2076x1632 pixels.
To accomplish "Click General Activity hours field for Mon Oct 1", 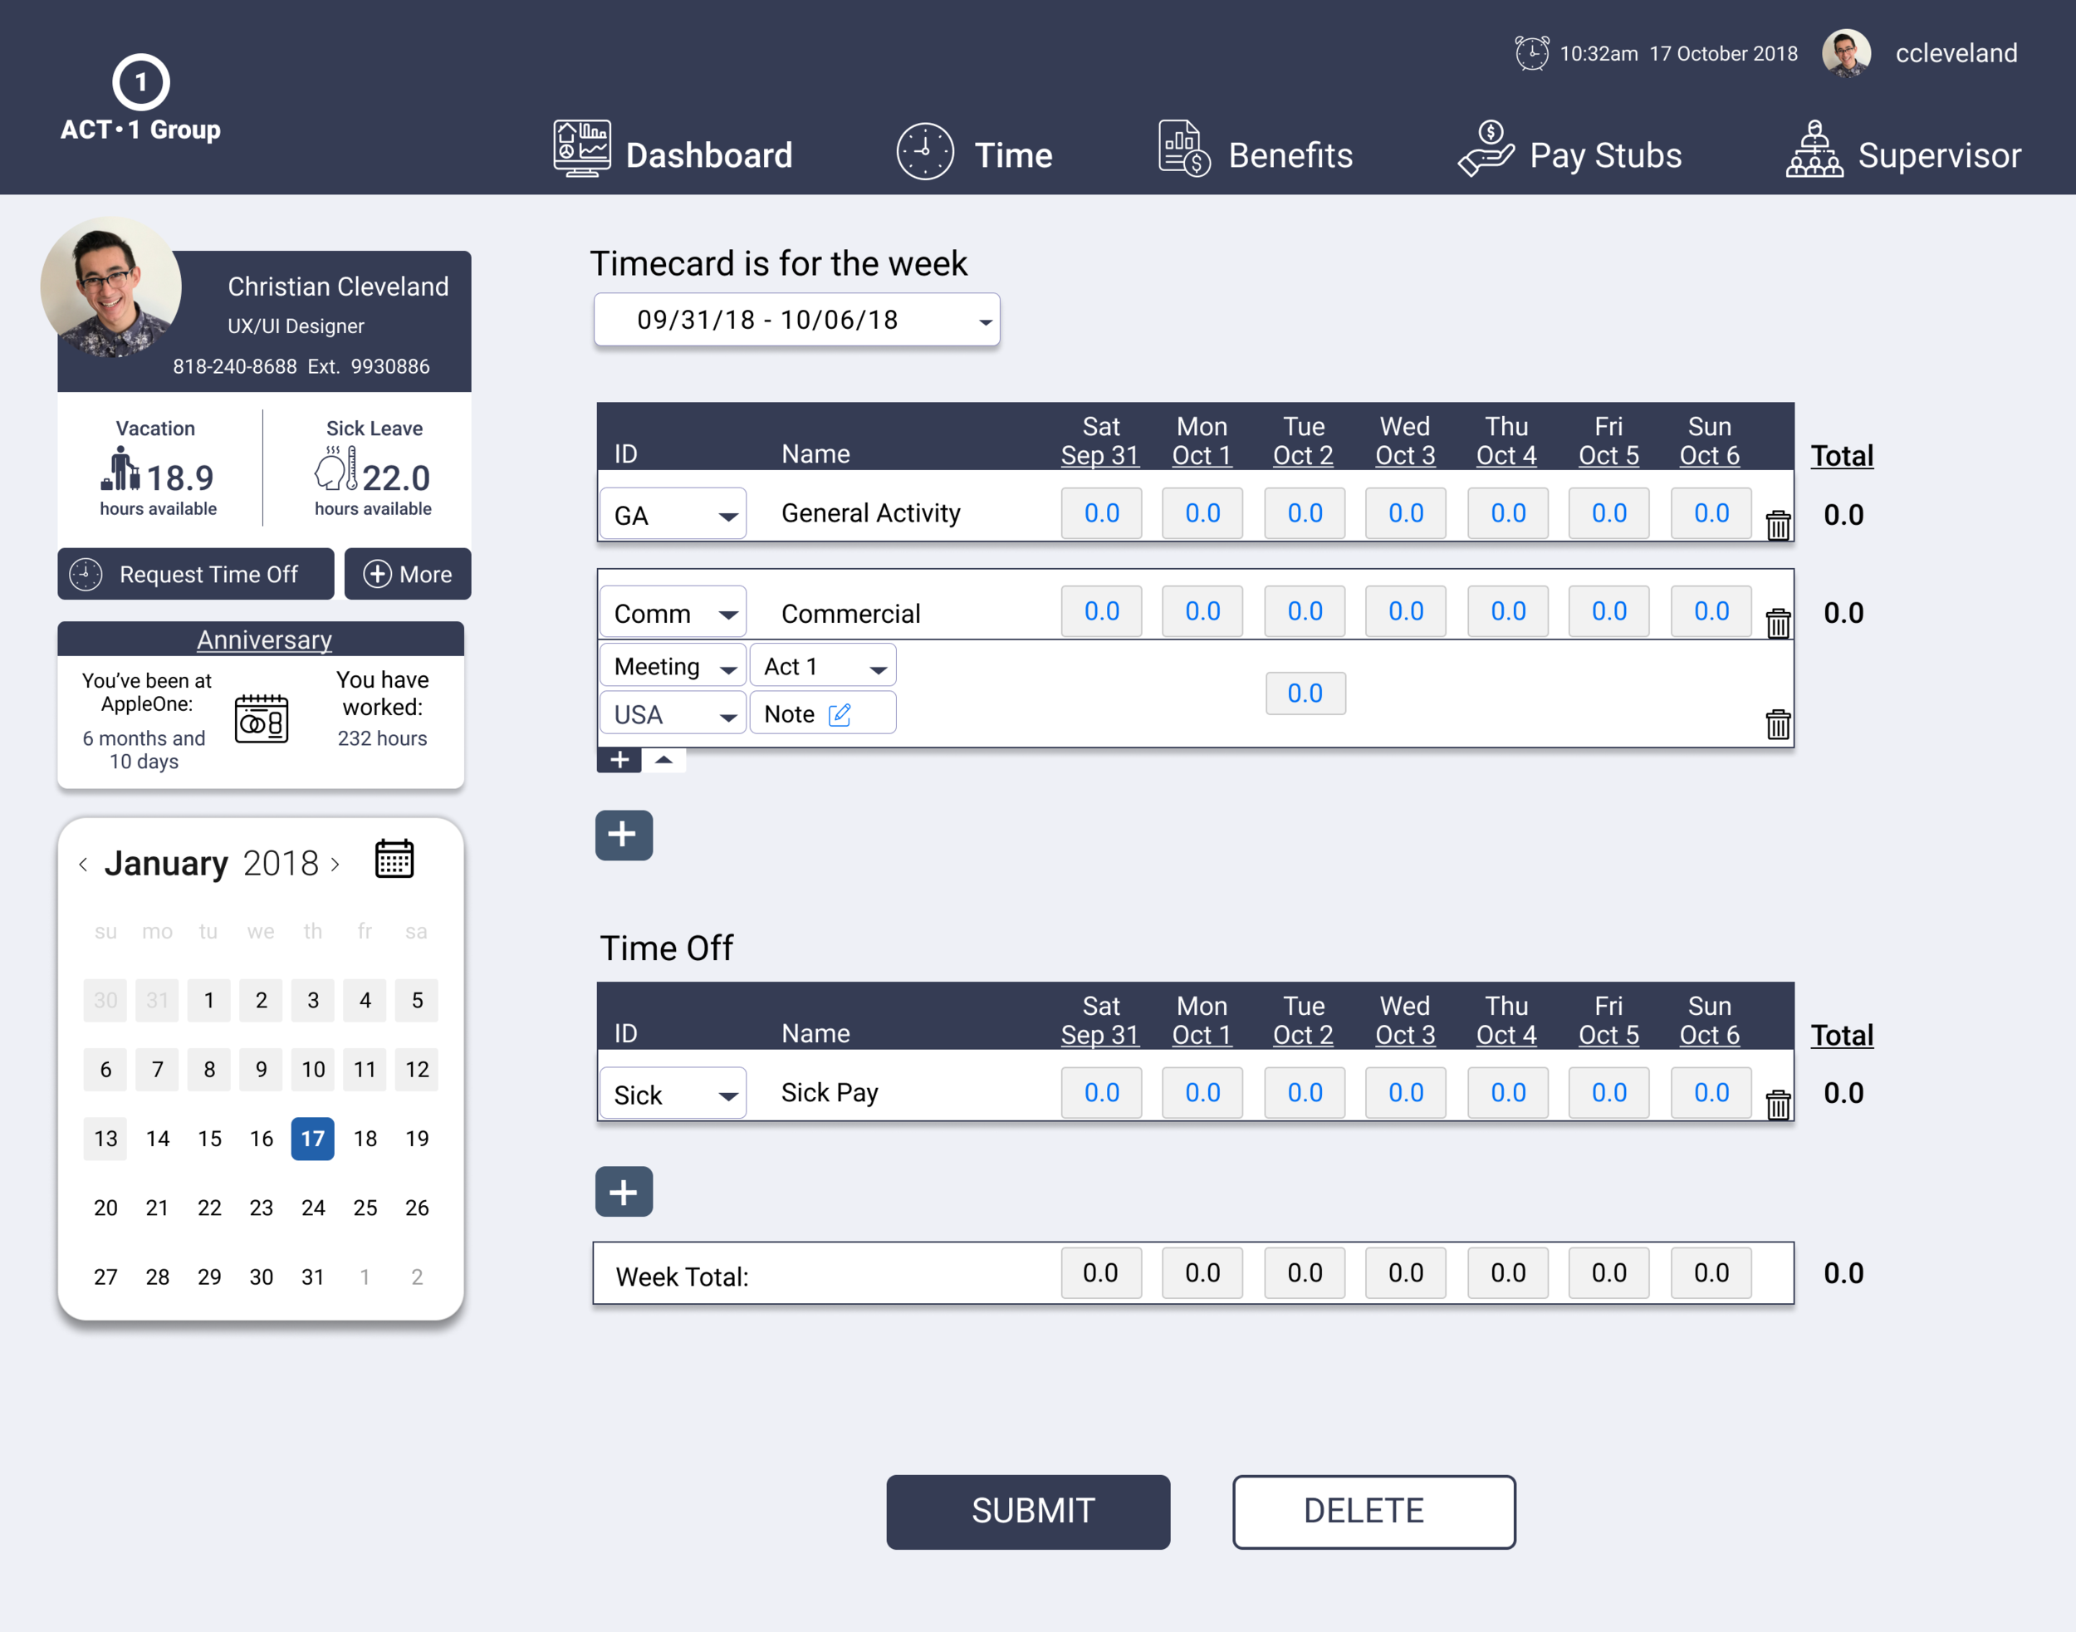I will point(1201,514).
